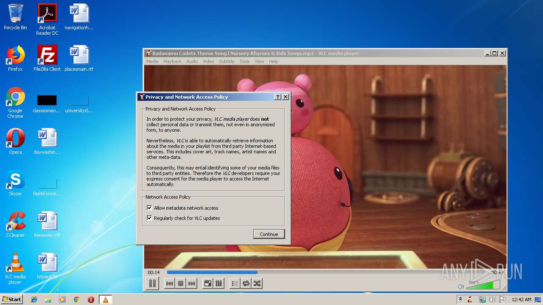This screenshot has width=543, height=305.
Task: Seek on the VLC playback progress bar
Action: [327, 272]
